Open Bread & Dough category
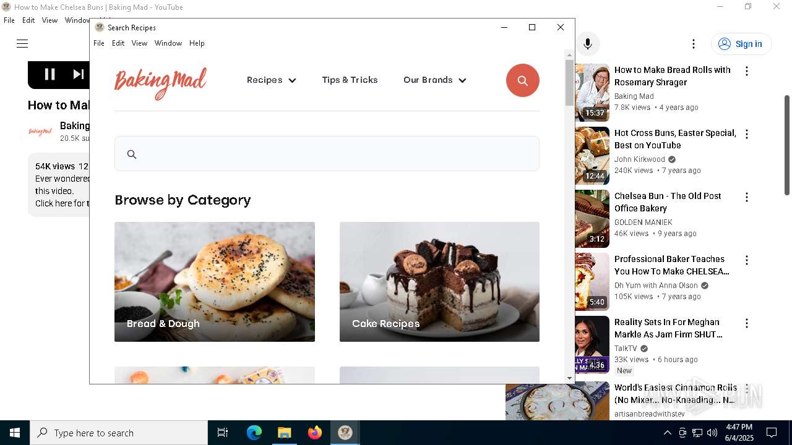 click(215, 282)
